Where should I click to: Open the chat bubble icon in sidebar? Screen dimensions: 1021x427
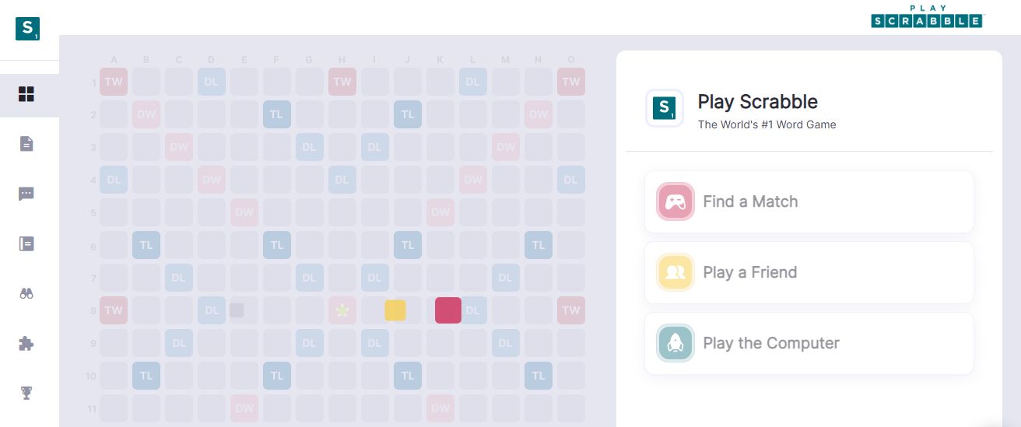26,194
